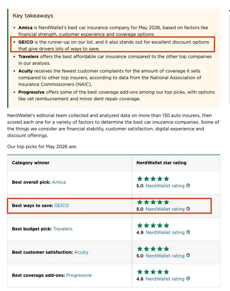This screenshot has width=230, height=291.
Task: Open NerdWallet rating link for Progressive 4.8
Action: pos(165,279)
